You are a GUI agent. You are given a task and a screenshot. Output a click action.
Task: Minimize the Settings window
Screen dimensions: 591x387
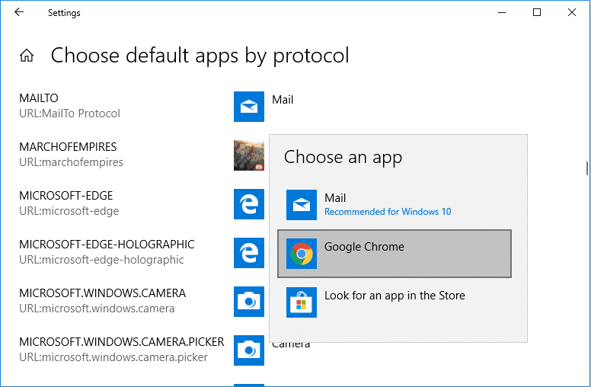pos(502,12)
